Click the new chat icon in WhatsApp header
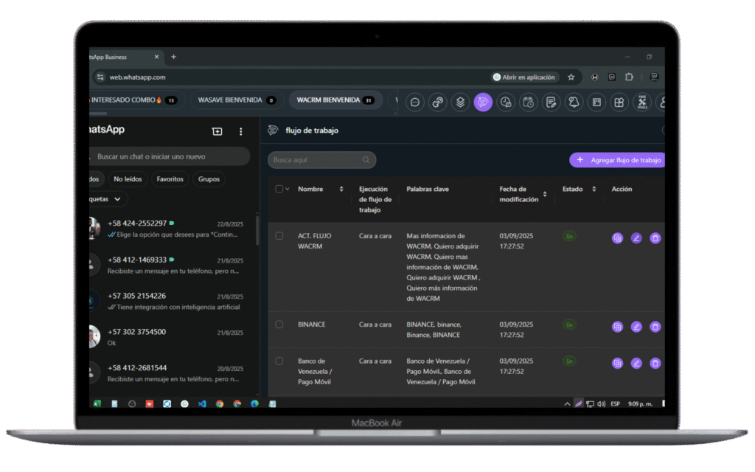The height and width of the screenshot is (472, 755). pos(217,131)
